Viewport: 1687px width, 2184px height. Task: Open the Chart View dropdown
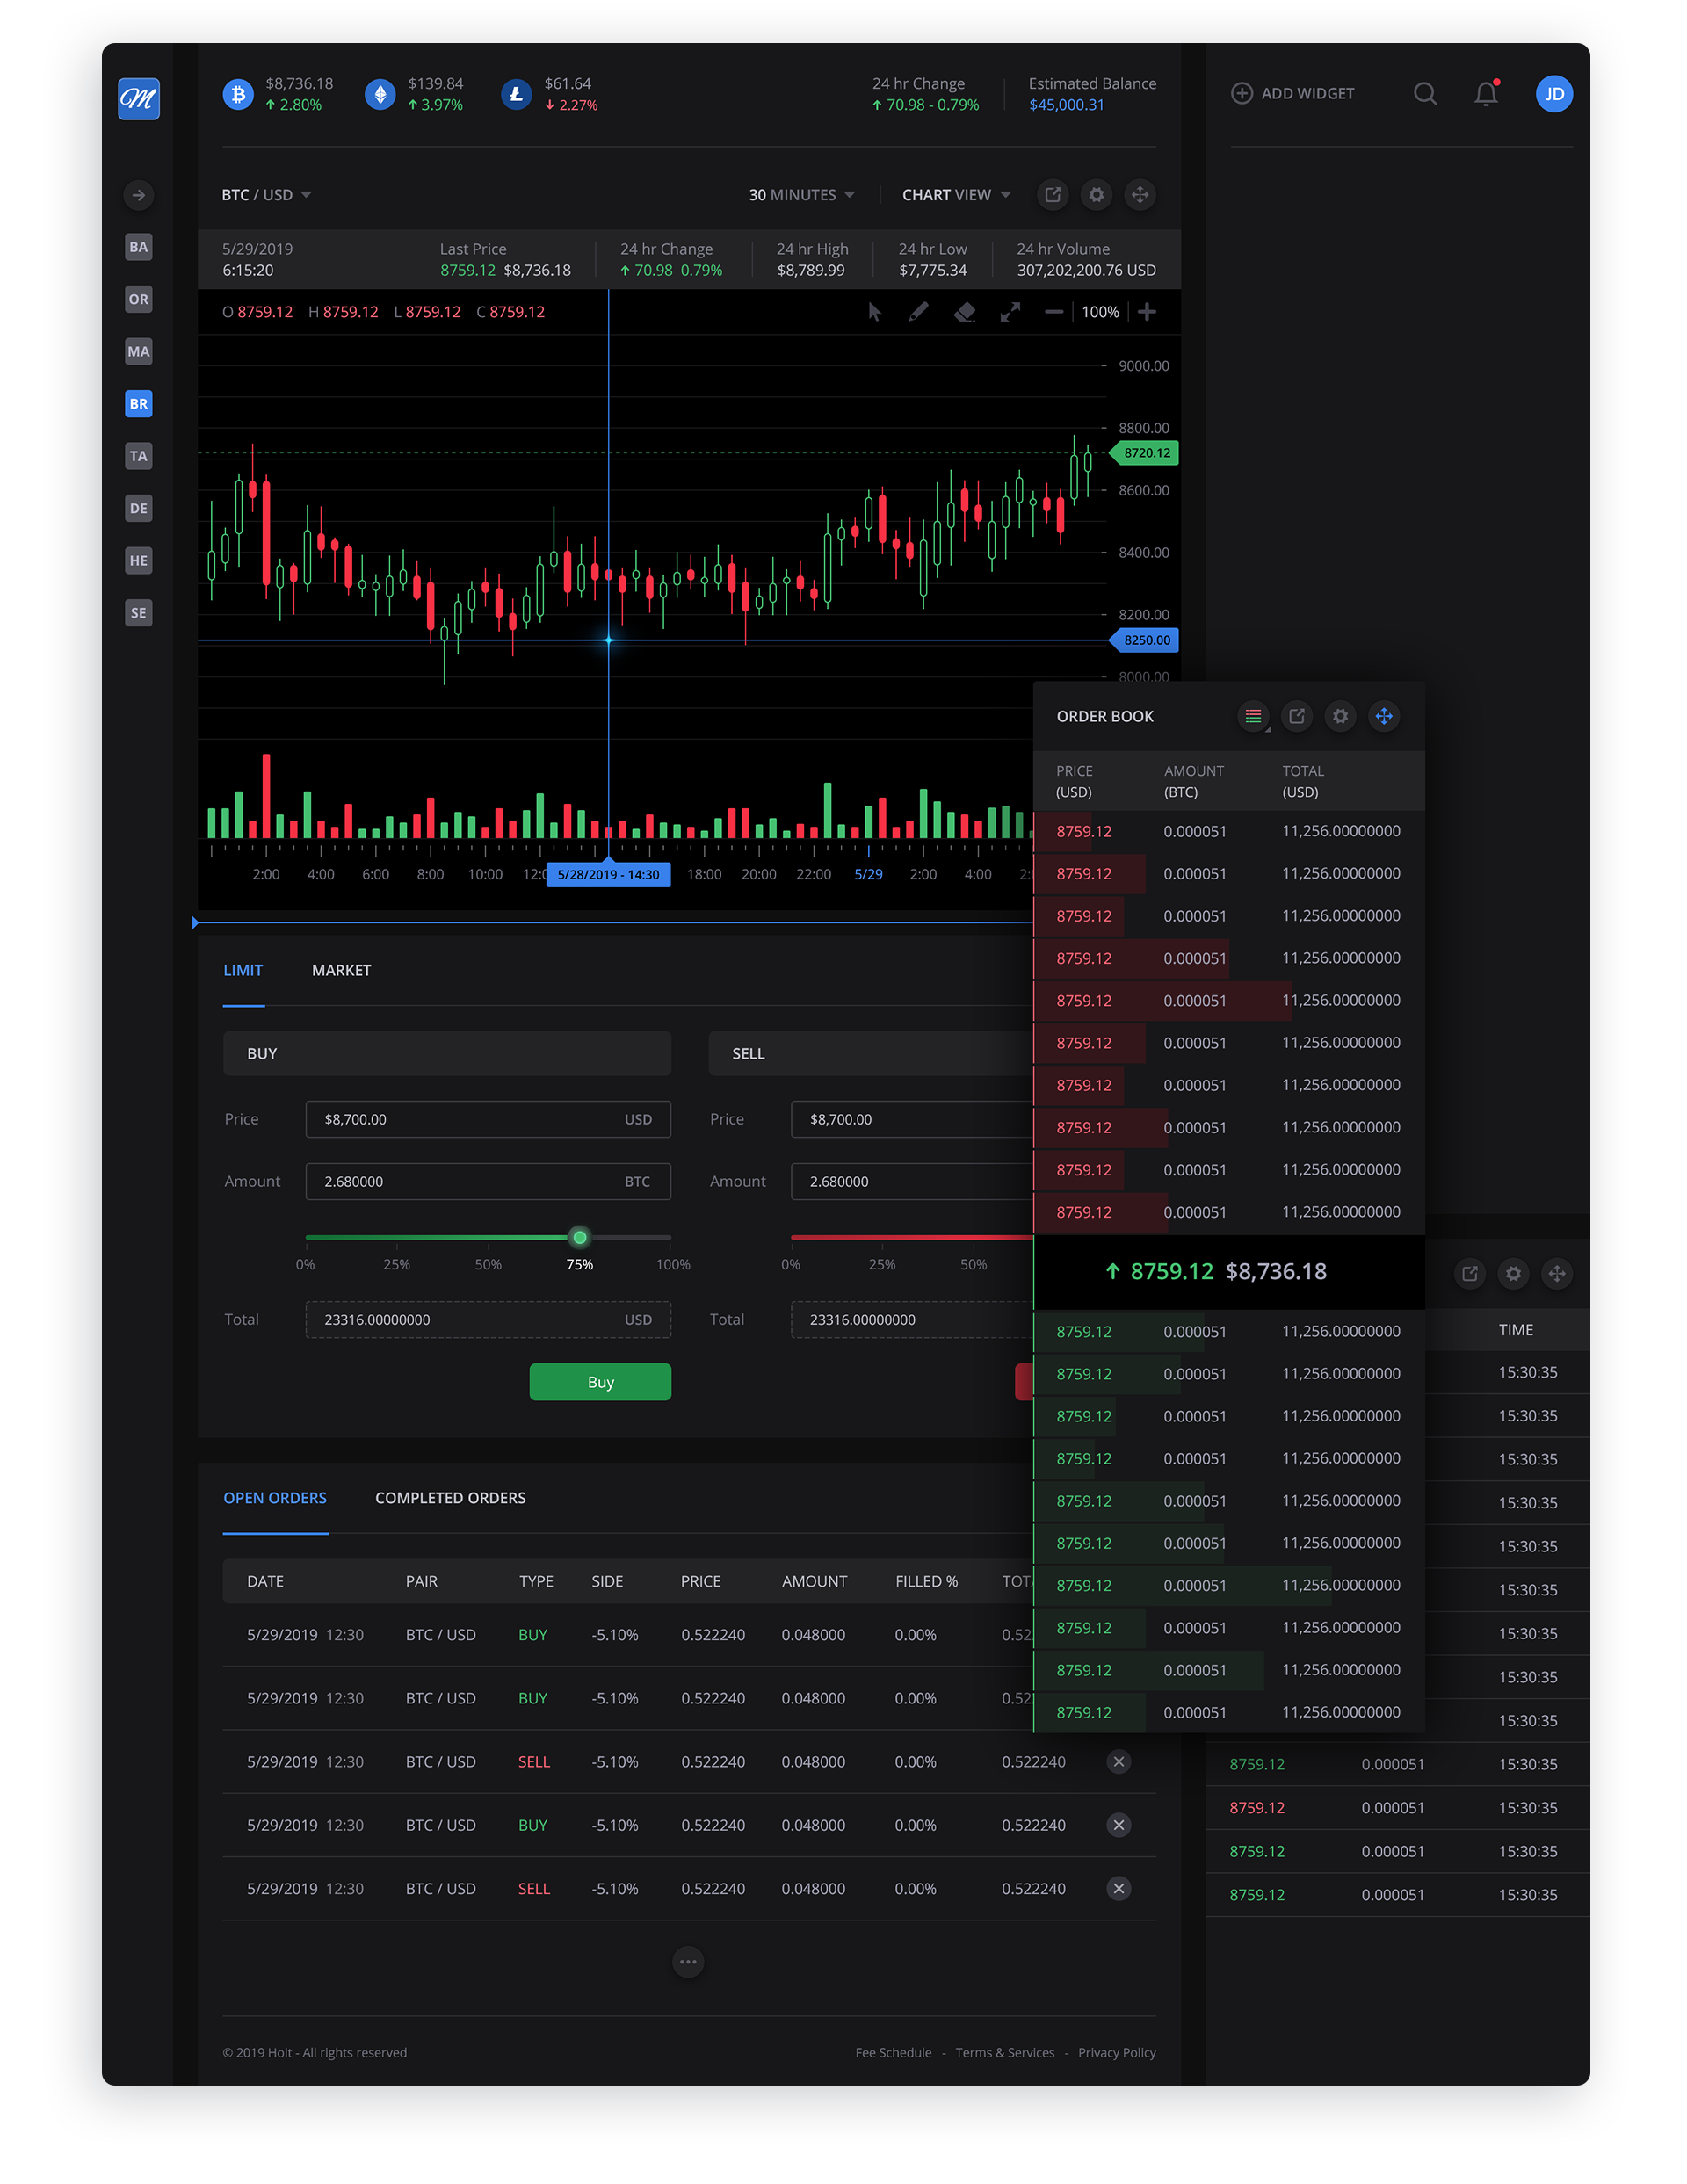954,194
